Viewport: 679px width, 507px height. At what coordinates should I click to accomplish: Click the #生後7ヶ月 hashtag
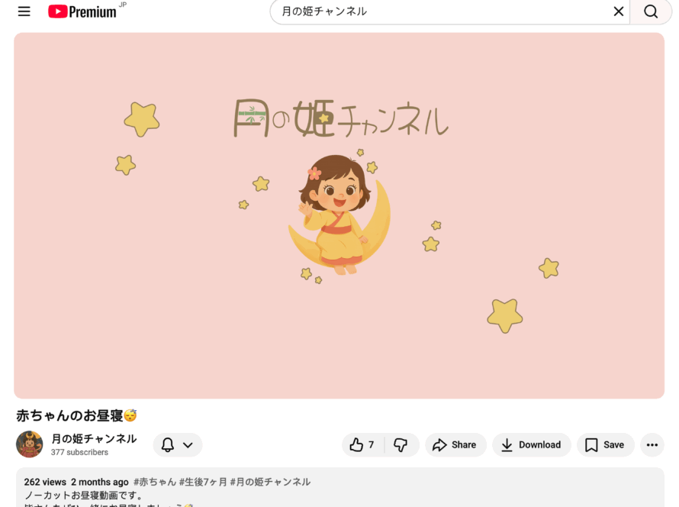[x=203, y=482]
